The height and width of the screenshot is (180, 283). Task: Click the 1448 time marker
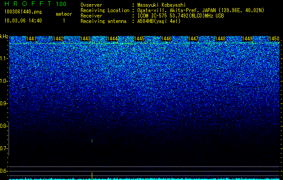[x=220, y=39]
